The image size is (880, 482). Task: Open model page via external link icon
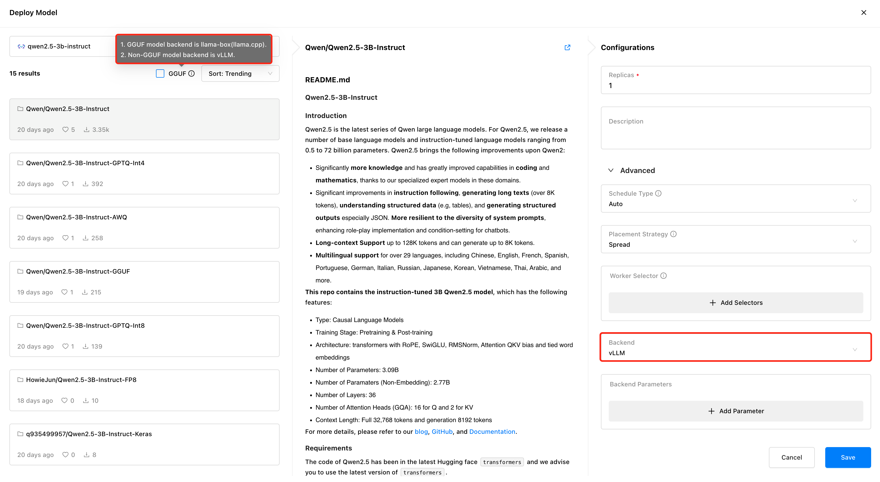pos(567,47)
